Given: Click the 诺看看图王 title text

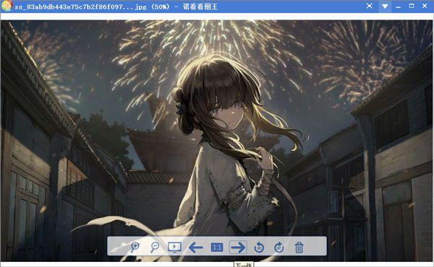Looking at the screenshot, I should click(200, 6).
